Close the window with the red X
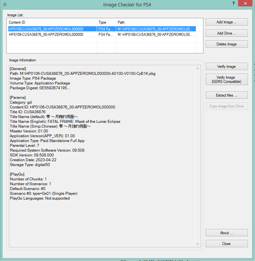The width and height of the screenshot is (255, 261). (245, 3)
